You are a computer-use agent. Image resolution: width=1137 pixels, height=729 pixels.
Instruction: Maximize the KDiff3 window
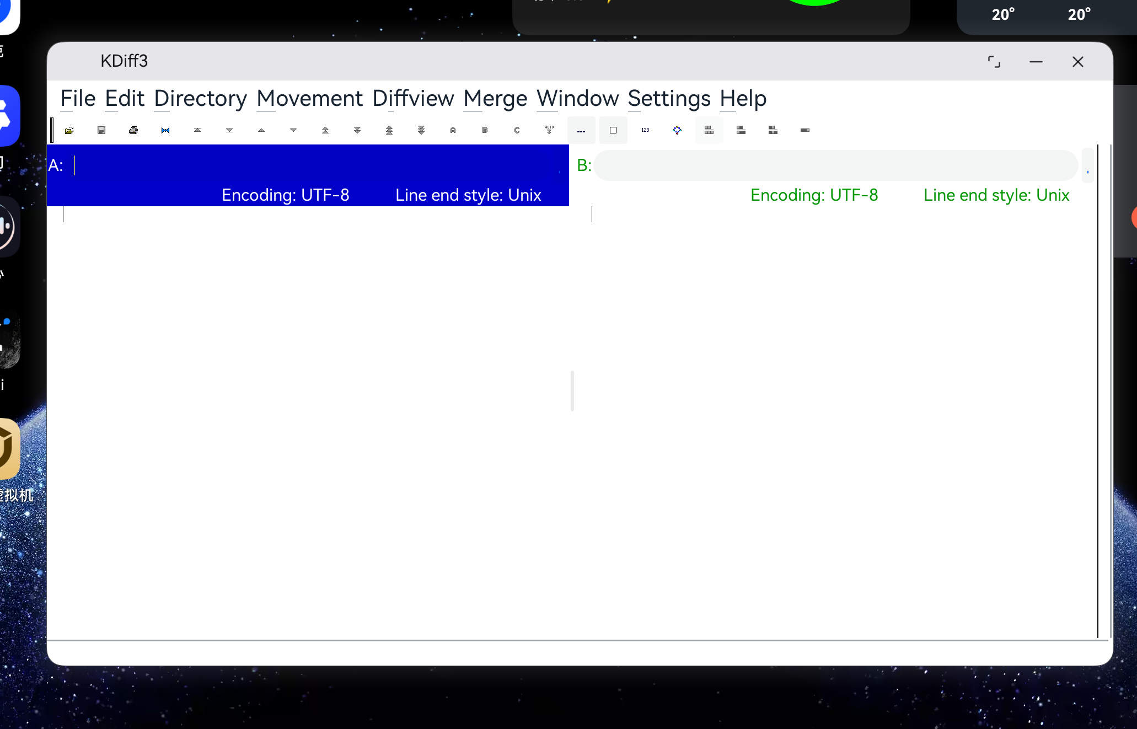pos(994,62)
